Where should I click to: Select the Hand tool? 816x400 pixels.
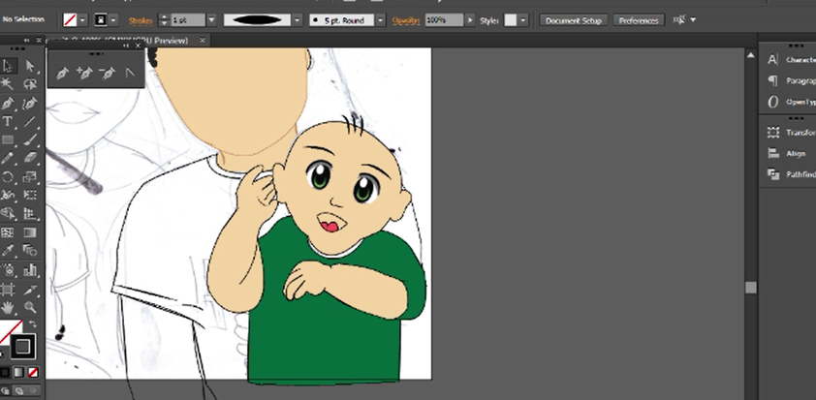pyautogui.click(x=8, y=307)
